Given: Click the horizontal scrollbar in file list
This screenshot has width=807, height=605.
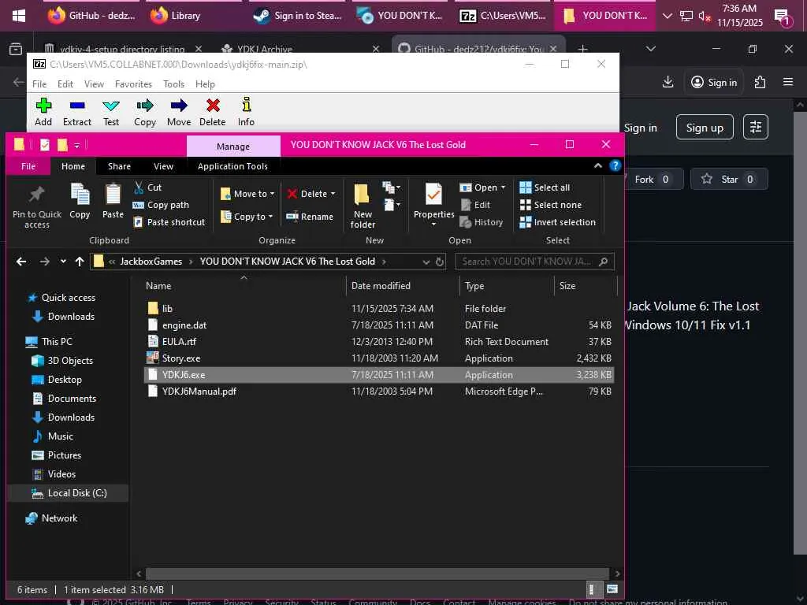Looking at the screenshot, I should pos(377,573).
